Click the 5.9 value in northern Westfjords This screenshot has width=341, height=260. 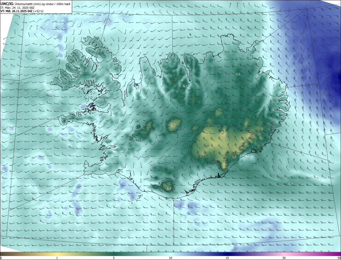(100, 51)
